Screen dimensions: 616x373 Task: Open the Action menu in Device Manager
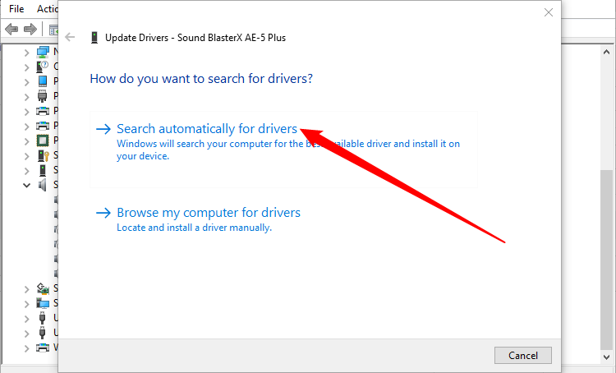click(x=47, y=9)
